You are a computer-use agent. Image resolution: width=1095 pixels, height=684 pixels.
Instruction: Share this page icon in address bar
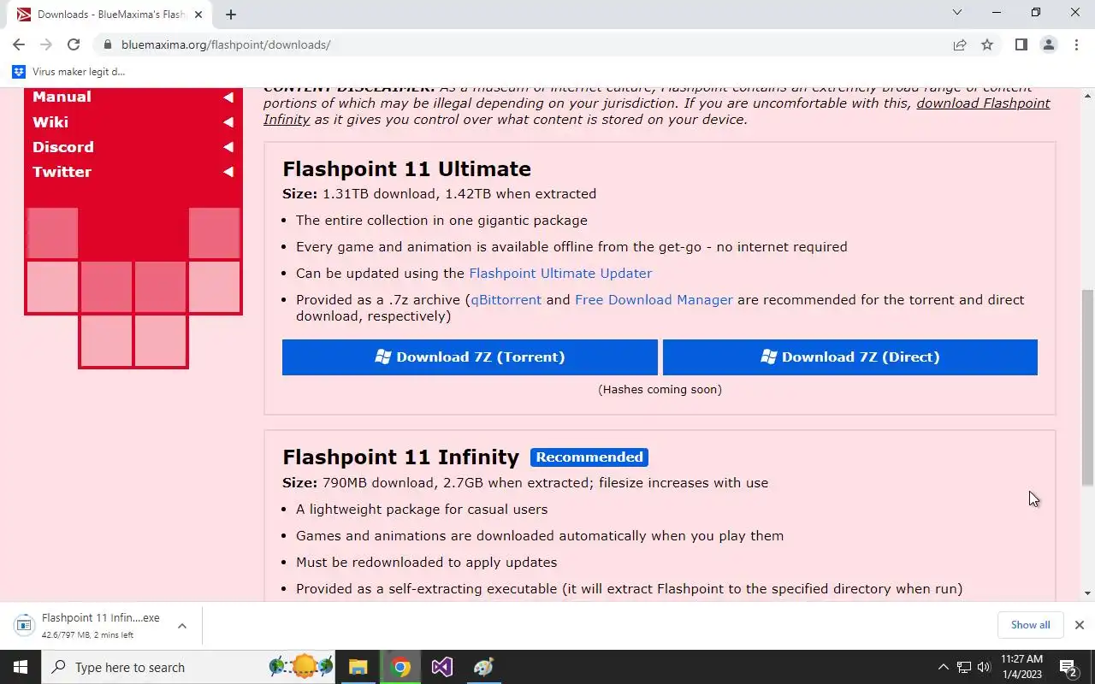960,44
